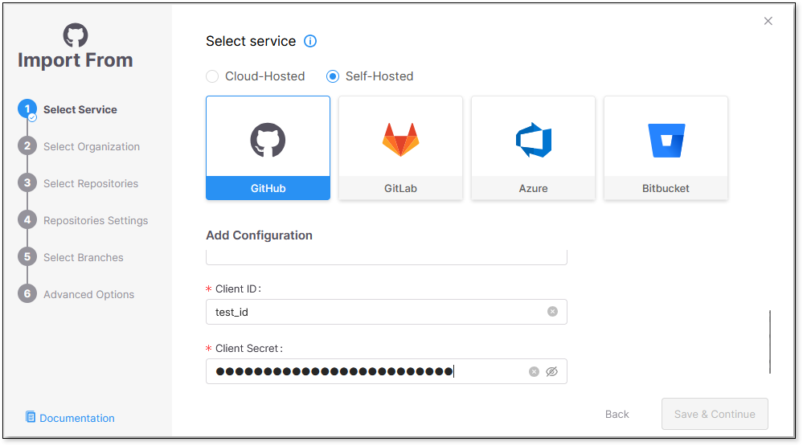Open the Documentation link
Screen dimensions: 803x446
pyautogui.click(x=77, y=419)
